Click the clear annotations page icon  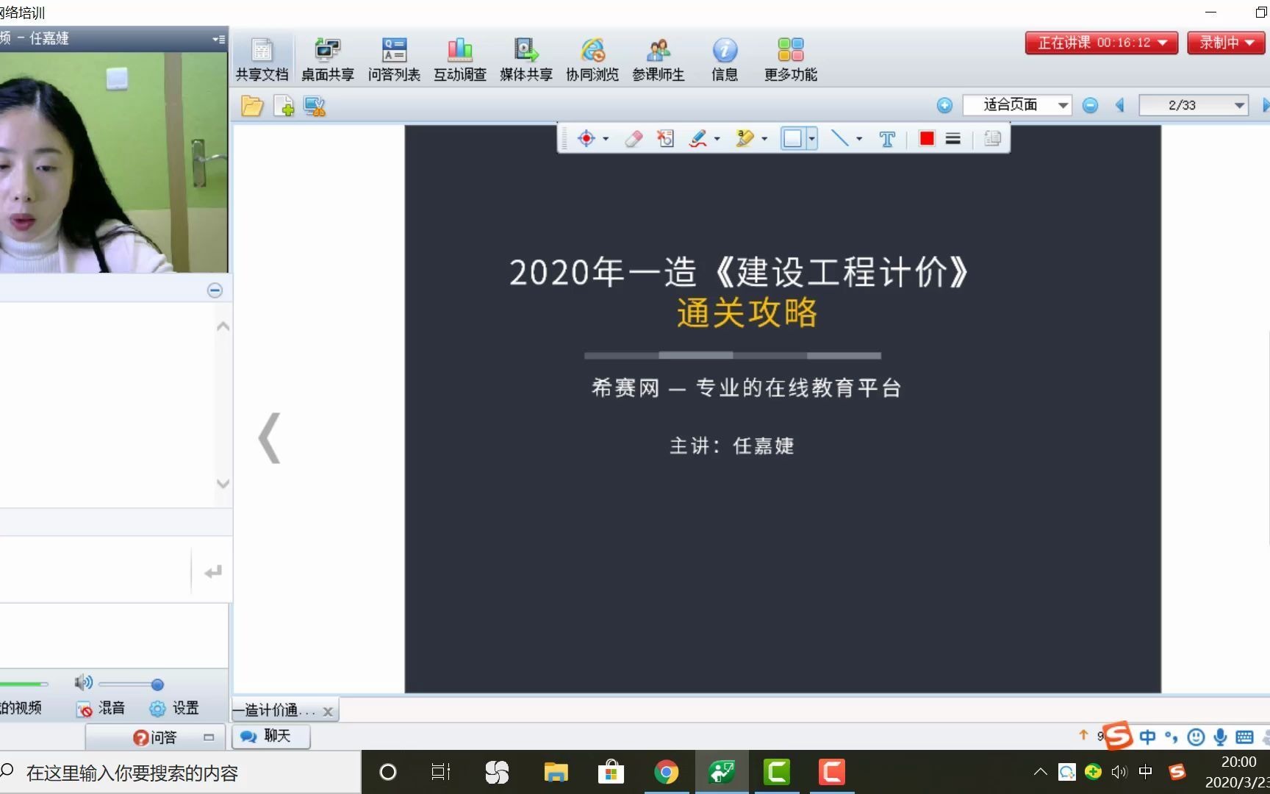tap(666, 138)
